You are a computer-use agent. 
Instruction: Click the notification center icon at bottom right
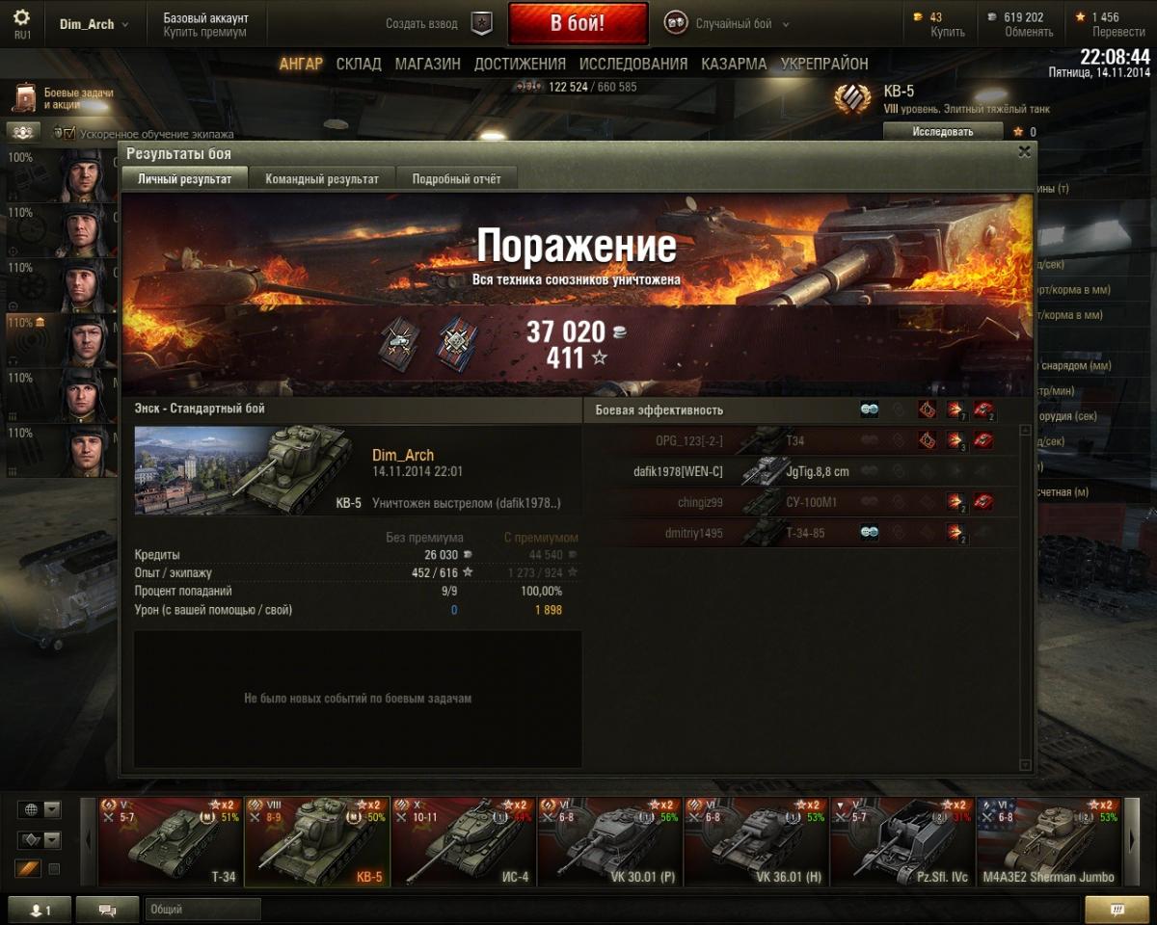point(1117,909)
